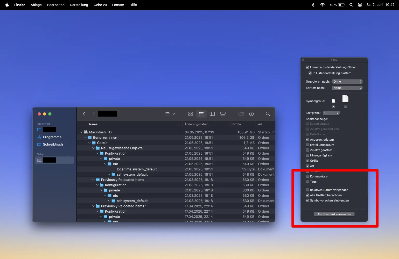Image resolution: width=399 pixels, height=259 pixels.
Task: Select Schreibtisch in the sidebar
Action: tap(54, 144)
